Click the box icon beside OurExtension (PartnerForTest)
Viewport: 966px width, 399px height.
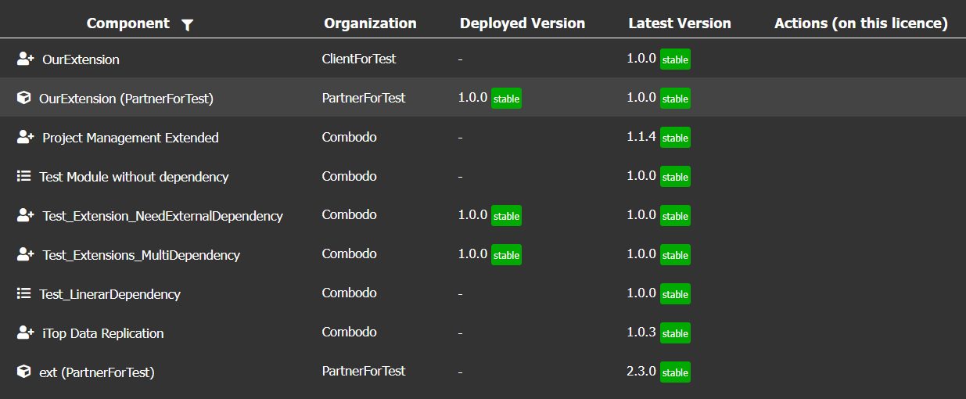pos(23,98)
